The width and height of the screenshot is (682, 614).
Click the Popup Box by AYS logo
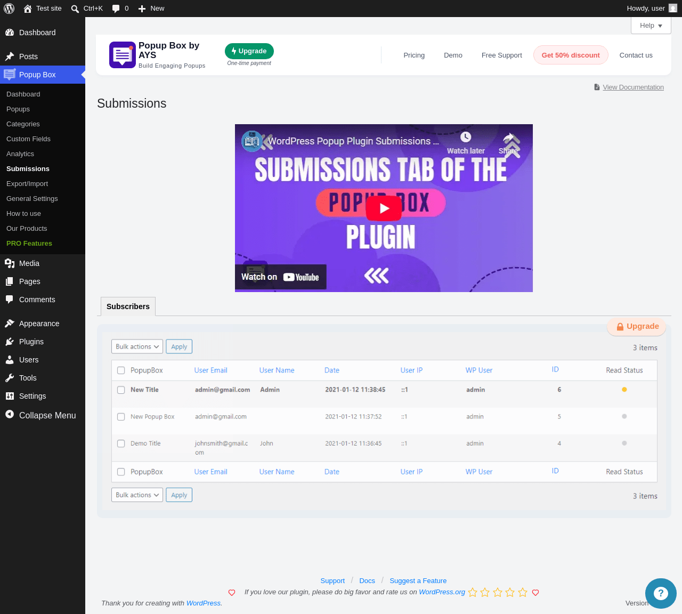(x=123, y=55)
